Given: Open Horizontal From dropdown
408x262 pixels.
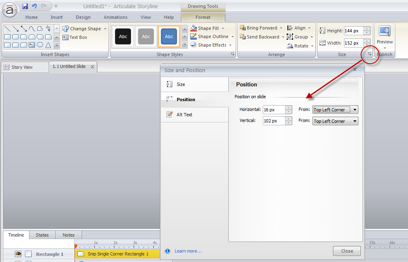Looking at the screenshot, I should pyautogui.click(x=335, y=110).
